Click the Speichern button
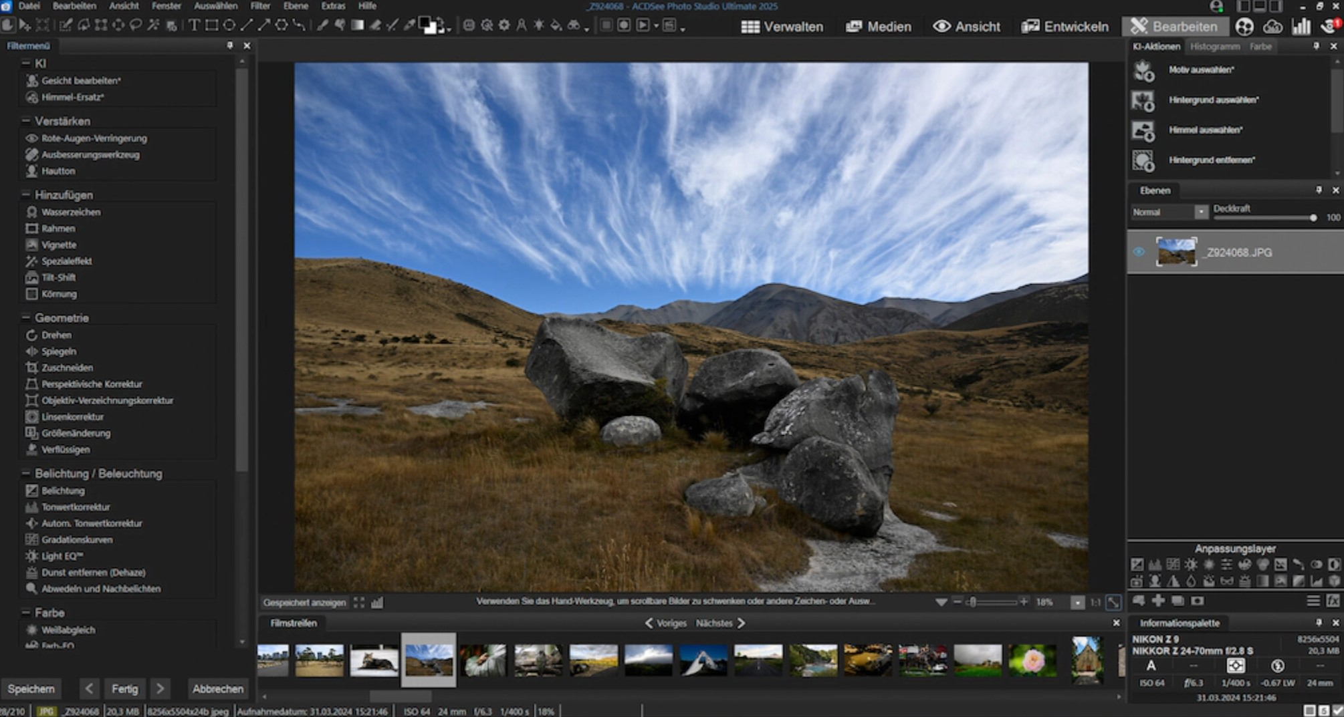This screenshot has height=717, width=1344. tap(31, 688)
